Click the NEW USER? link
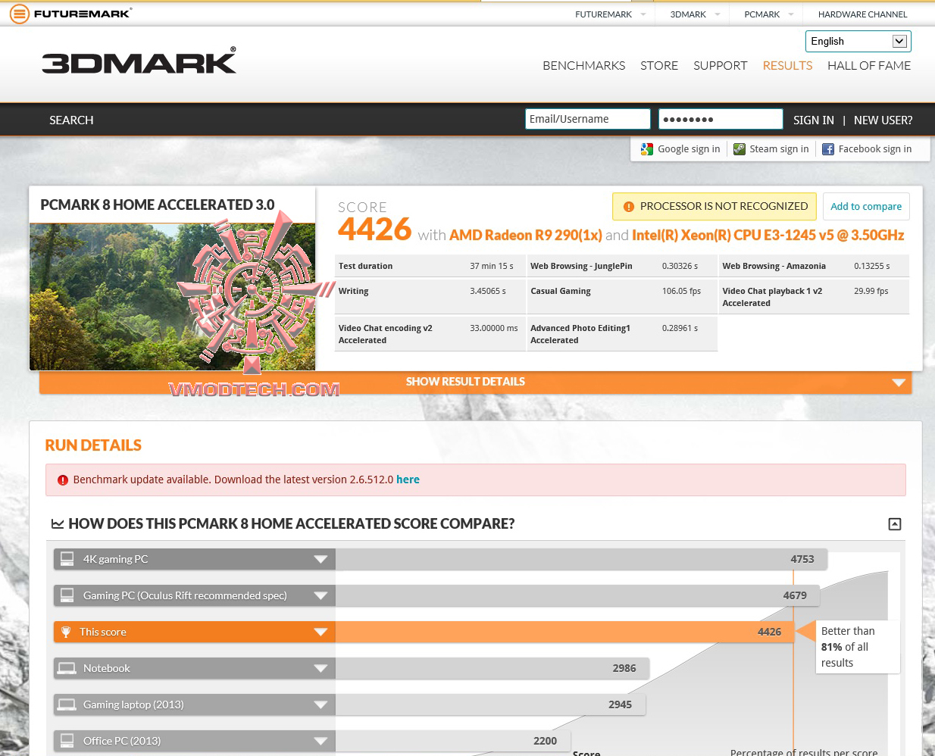 pyautogui.click(x=883, y=120)
